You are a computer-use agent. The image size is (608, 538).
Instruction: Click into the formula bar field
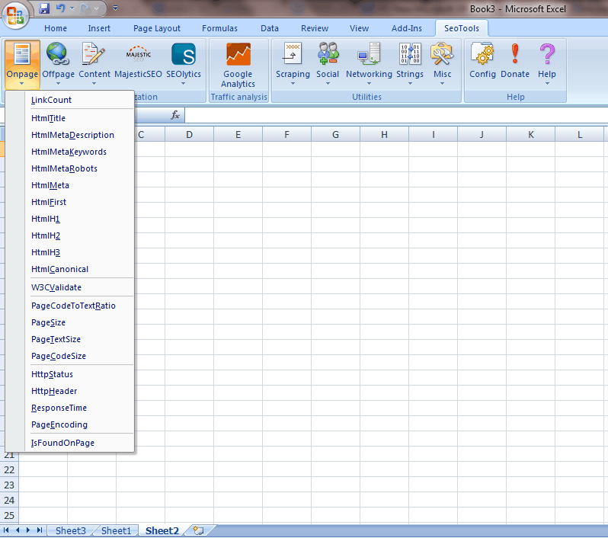click(x=396, y=115)
